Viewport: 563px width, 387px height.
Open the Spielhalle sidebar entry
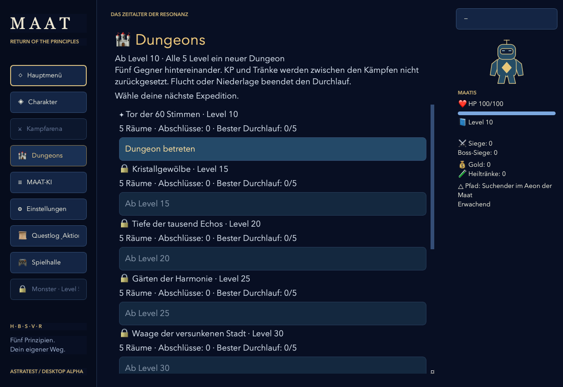click(x=48, y=263)
